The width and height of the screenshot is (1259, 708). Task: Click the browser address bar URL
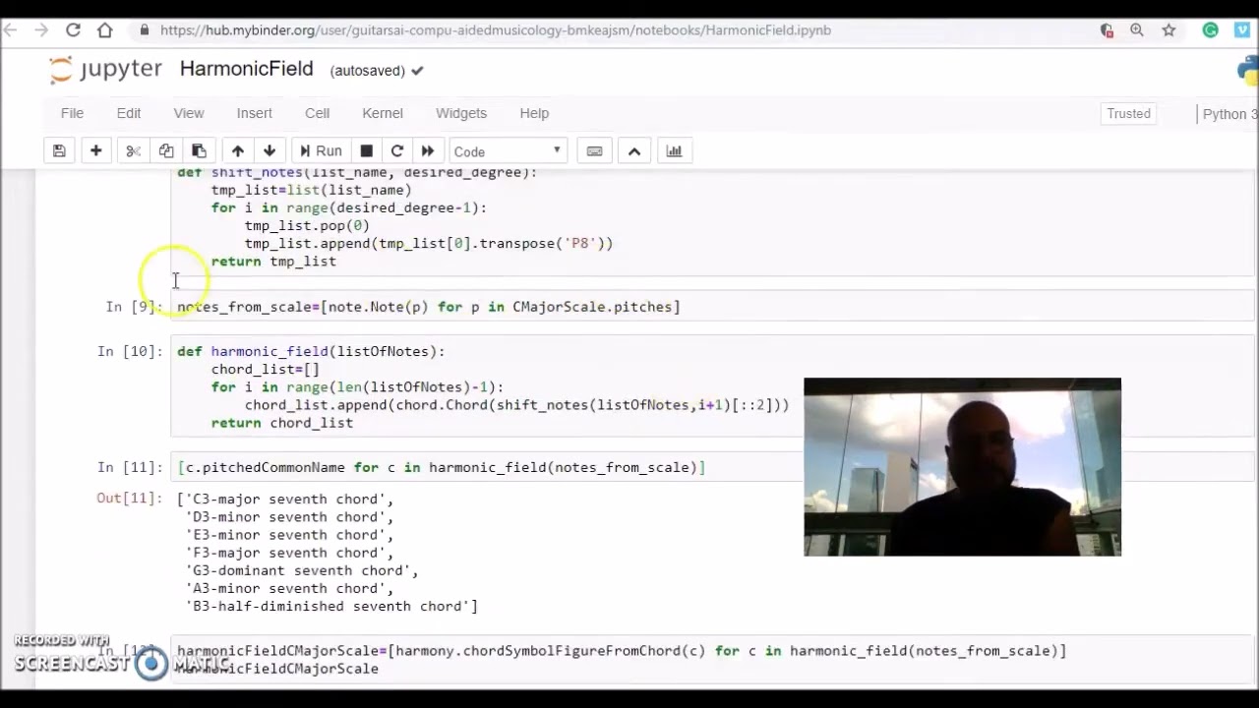496,30
